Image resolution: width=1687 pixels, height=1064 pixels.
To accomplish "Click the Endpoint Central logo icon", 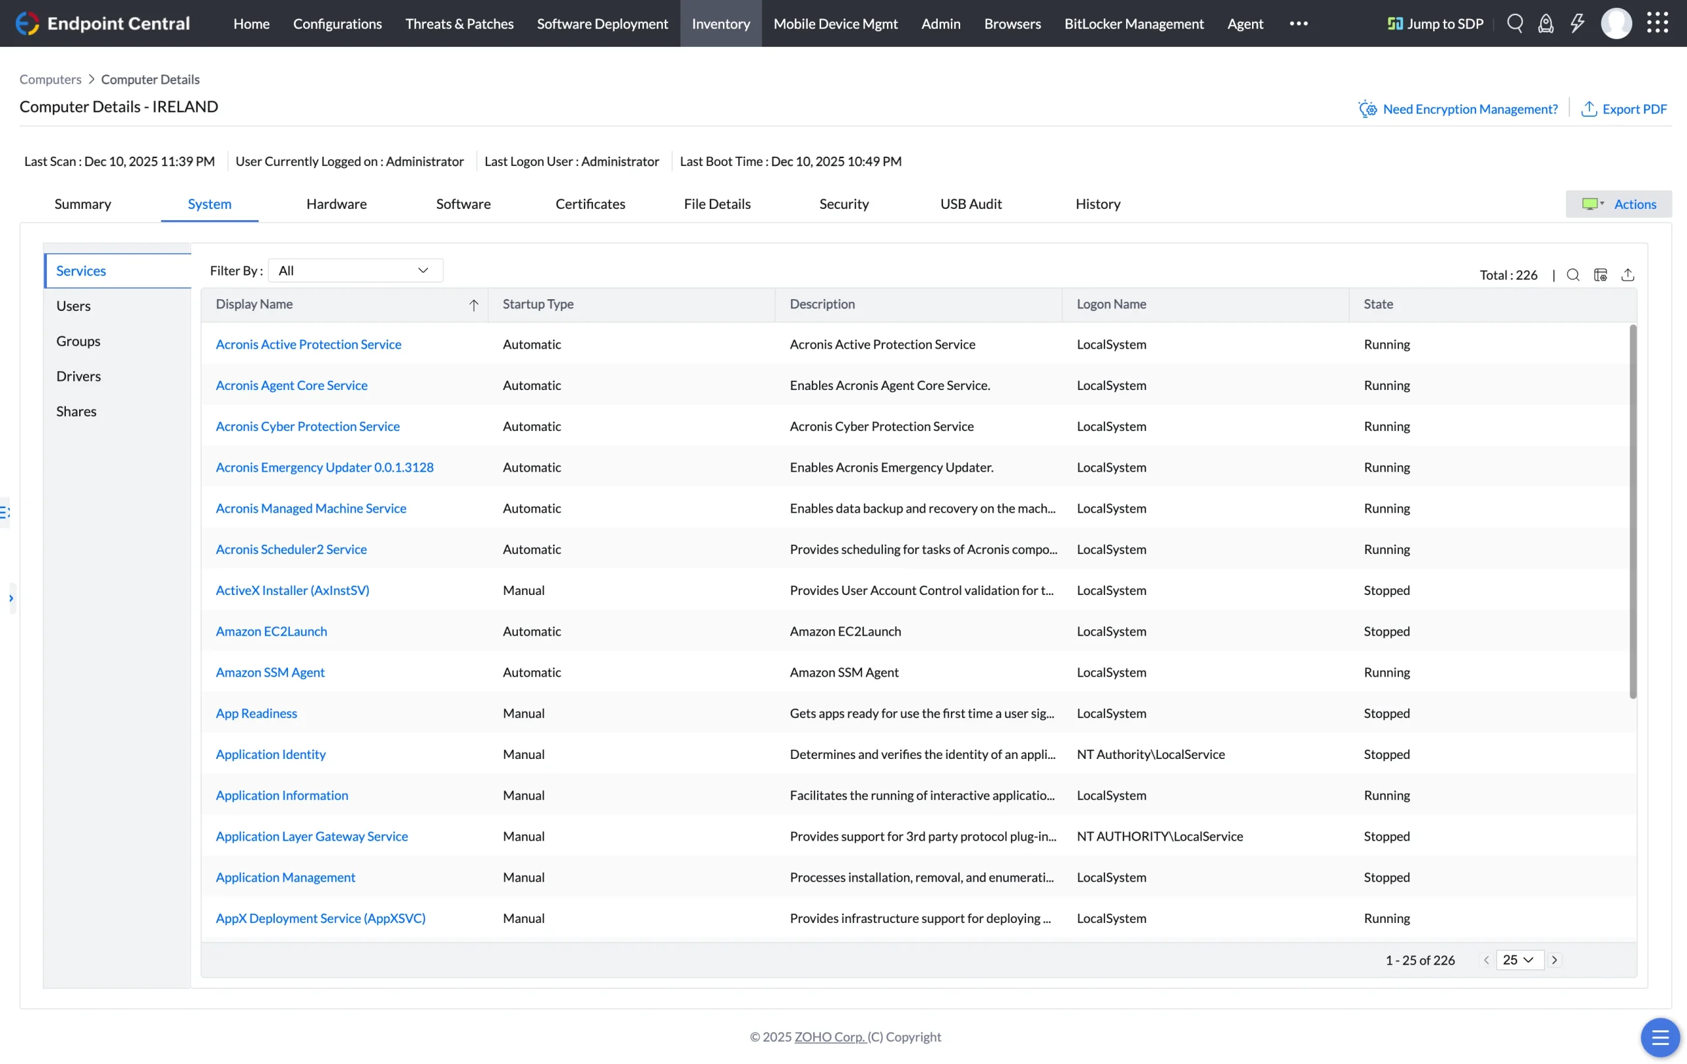I will (x=26, y=23).
